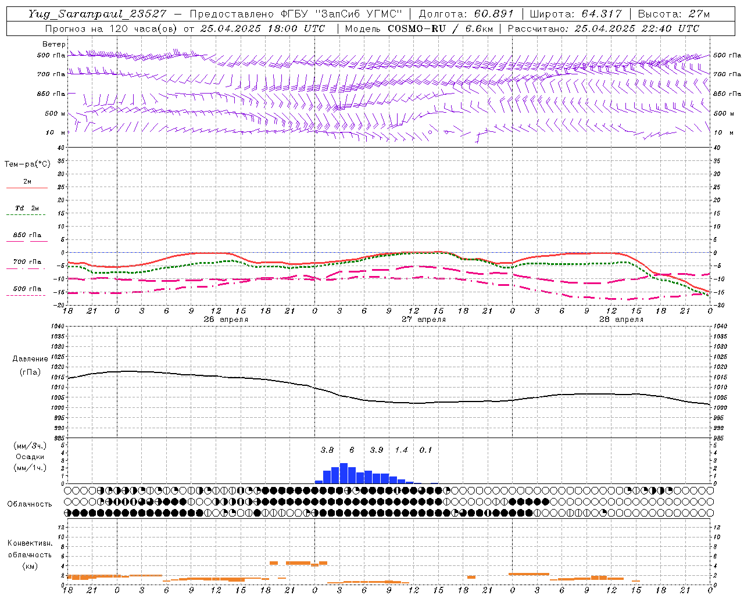Click the 10 м wind level label on left

(55, 132)
